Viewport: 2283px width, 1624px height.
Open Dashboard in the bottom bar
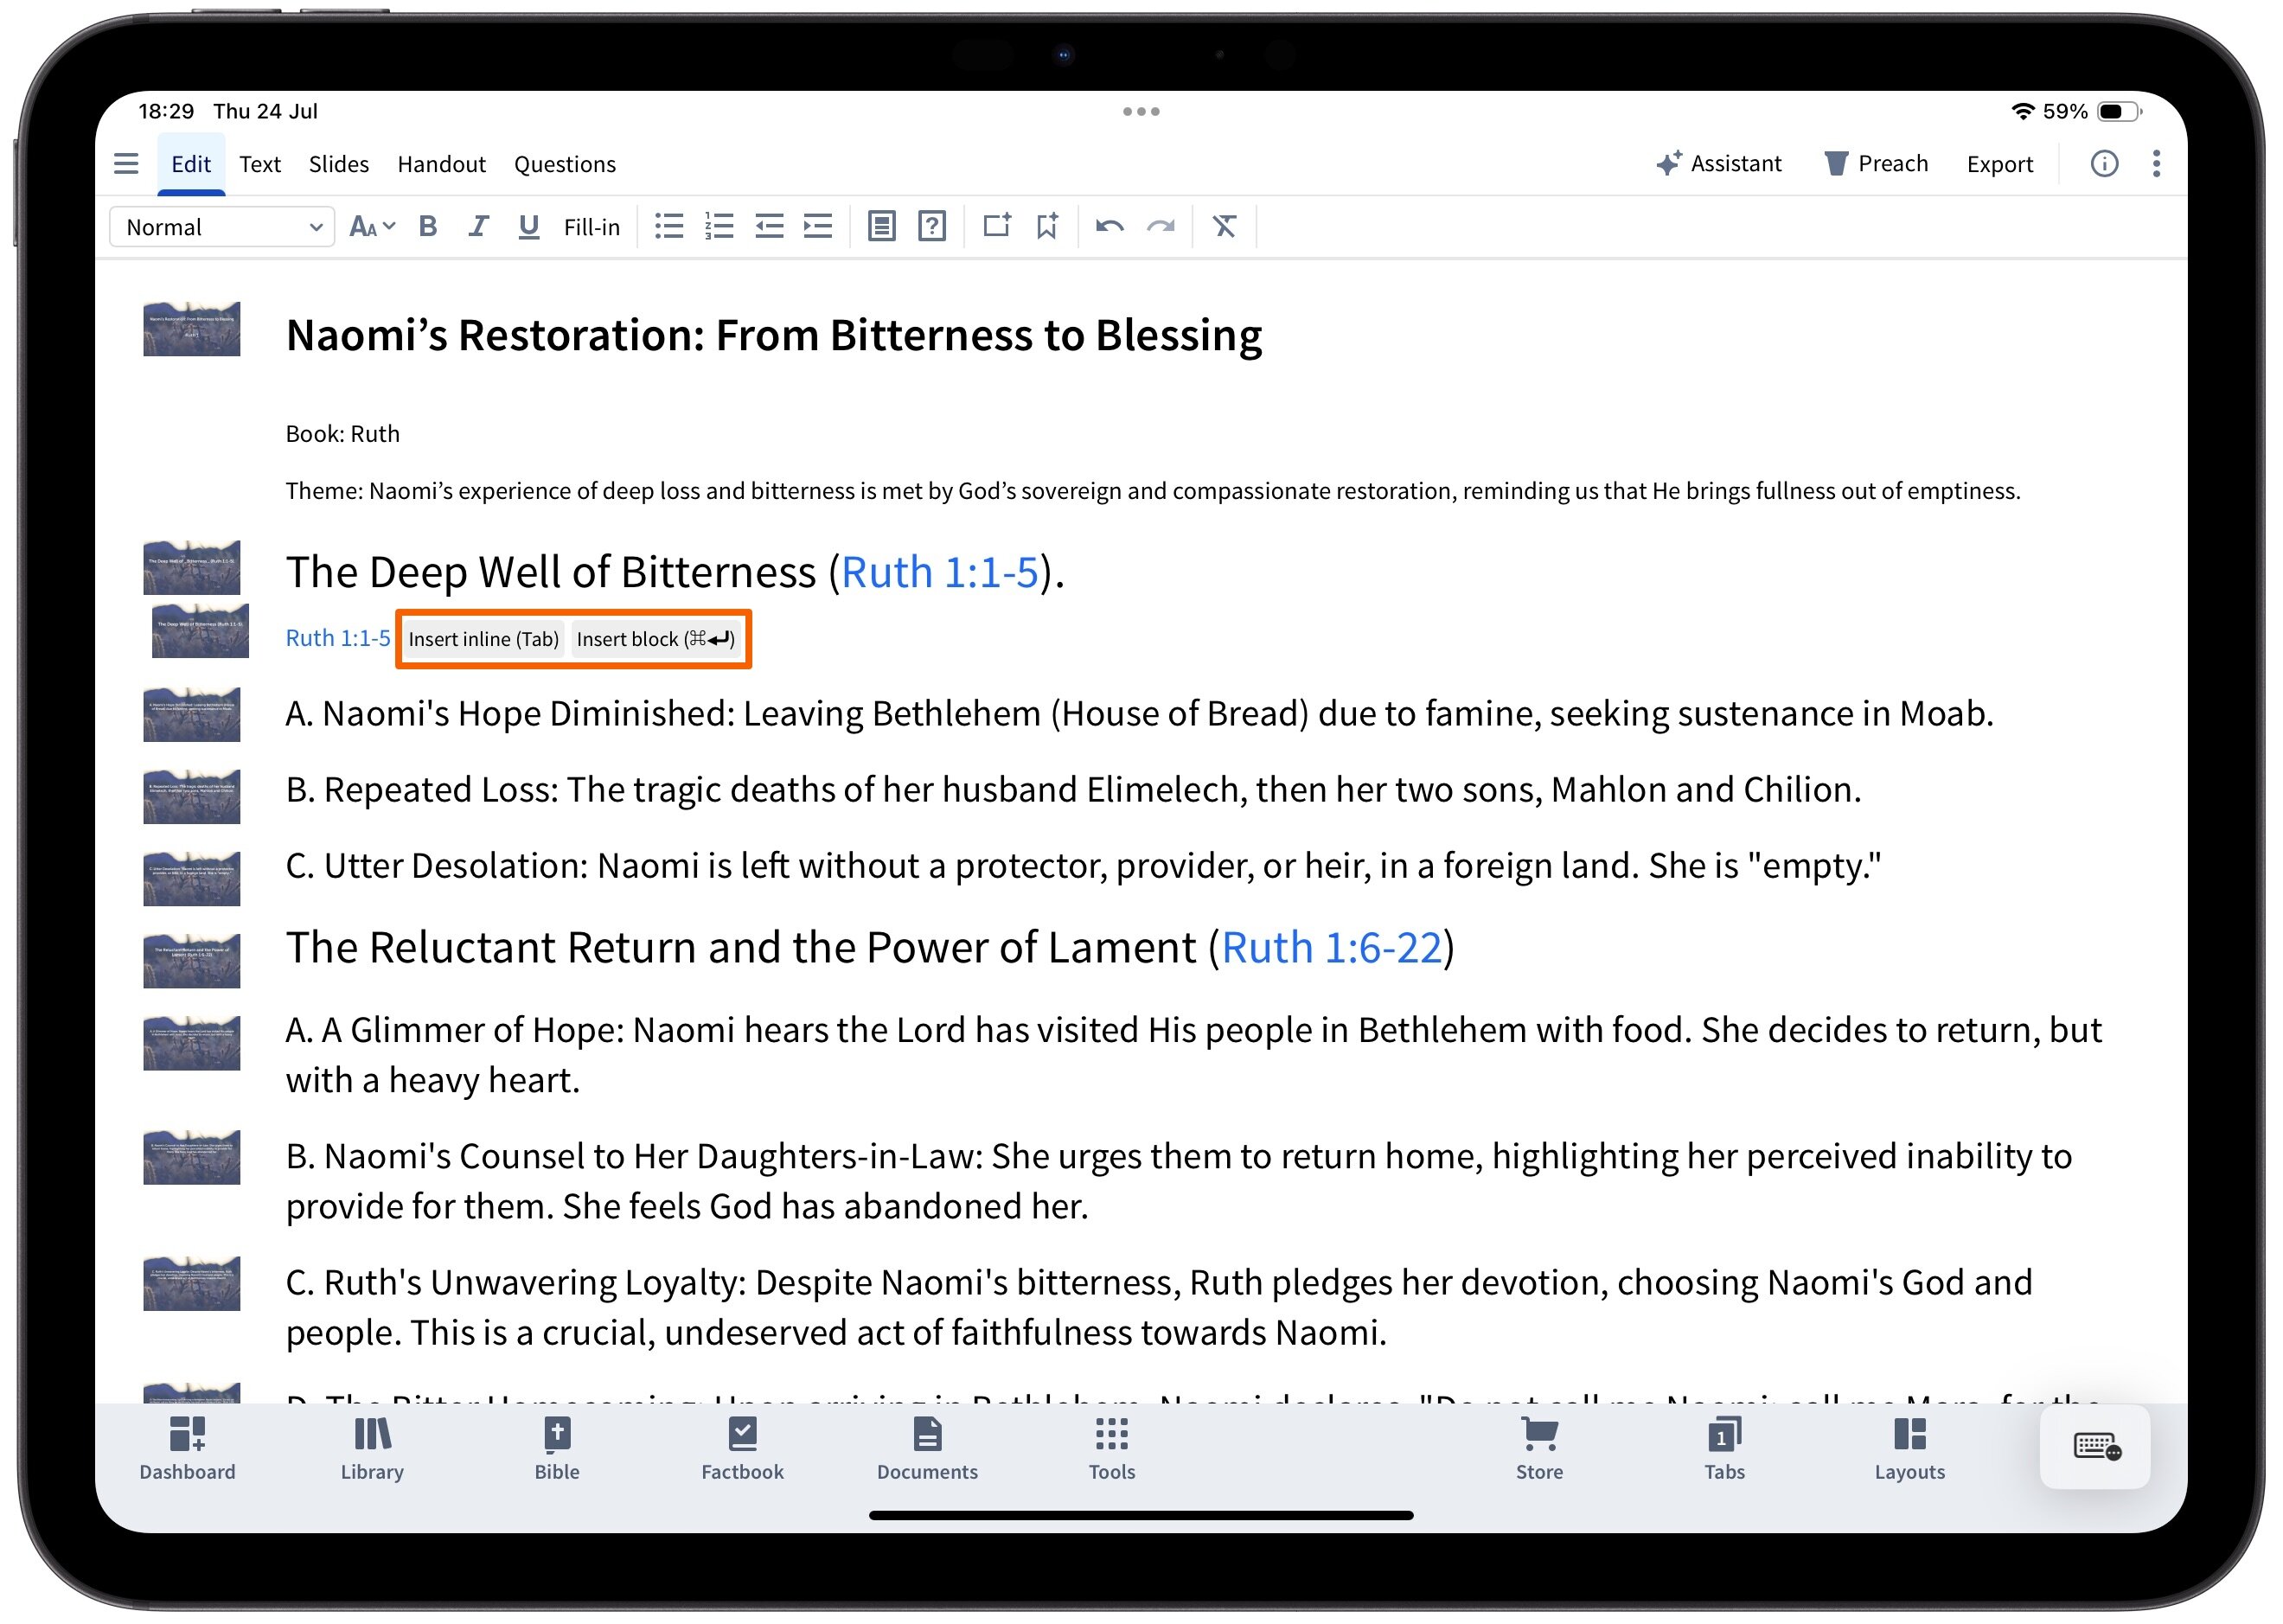click(187, 1450)
